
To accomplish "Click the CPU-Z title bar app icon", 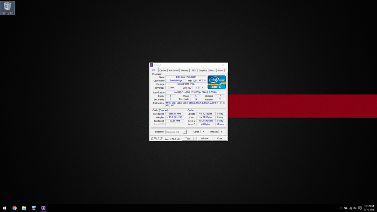I will (x=151, y=65).
